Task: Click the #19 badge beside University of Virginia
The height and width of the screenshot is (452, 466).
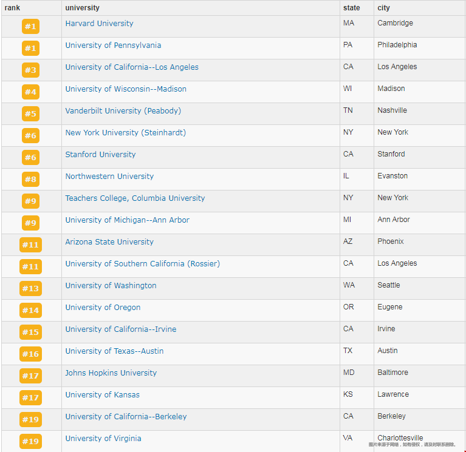Action: 30,441
